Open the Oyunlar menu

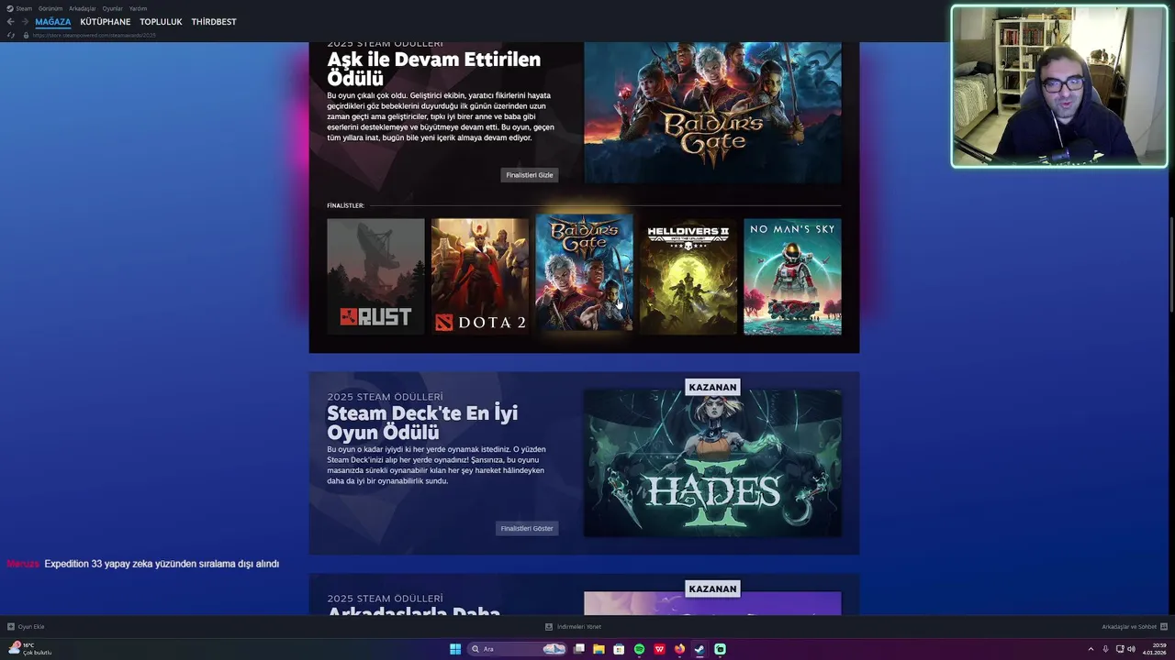[112, 8]
